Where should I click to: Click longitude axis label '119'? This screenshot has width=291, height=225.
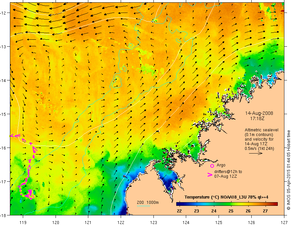(23, 222)
